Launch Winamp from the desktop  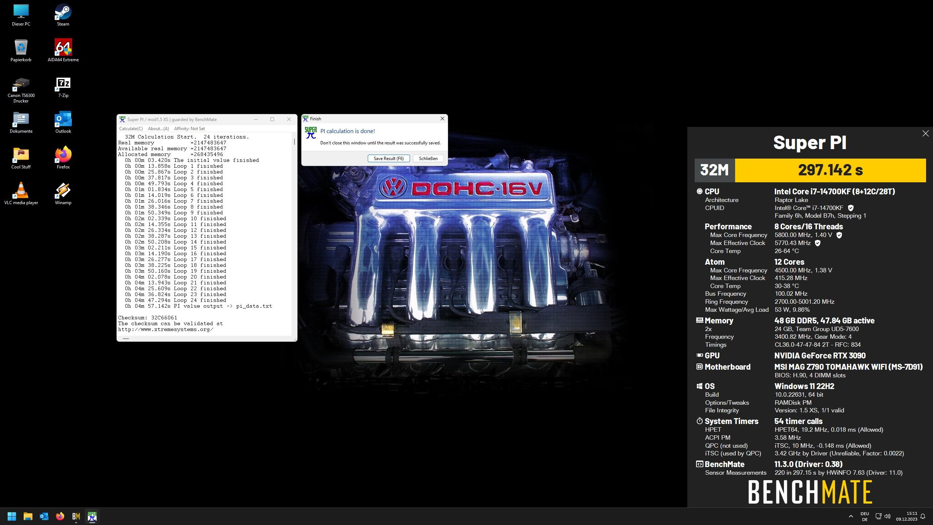(x=63, y=194)
